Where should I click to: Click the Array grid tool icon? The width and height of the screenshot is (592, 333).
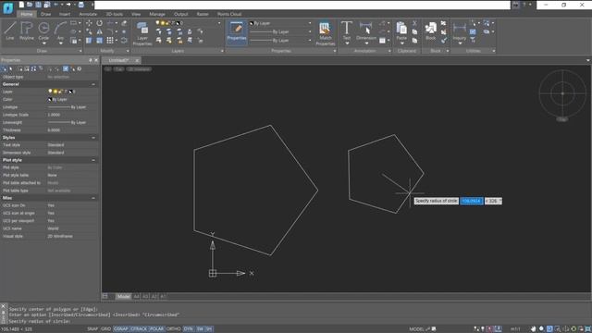pos(110,41)
